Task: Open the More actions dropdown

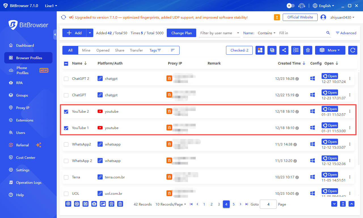Action: tap(330, 50)
